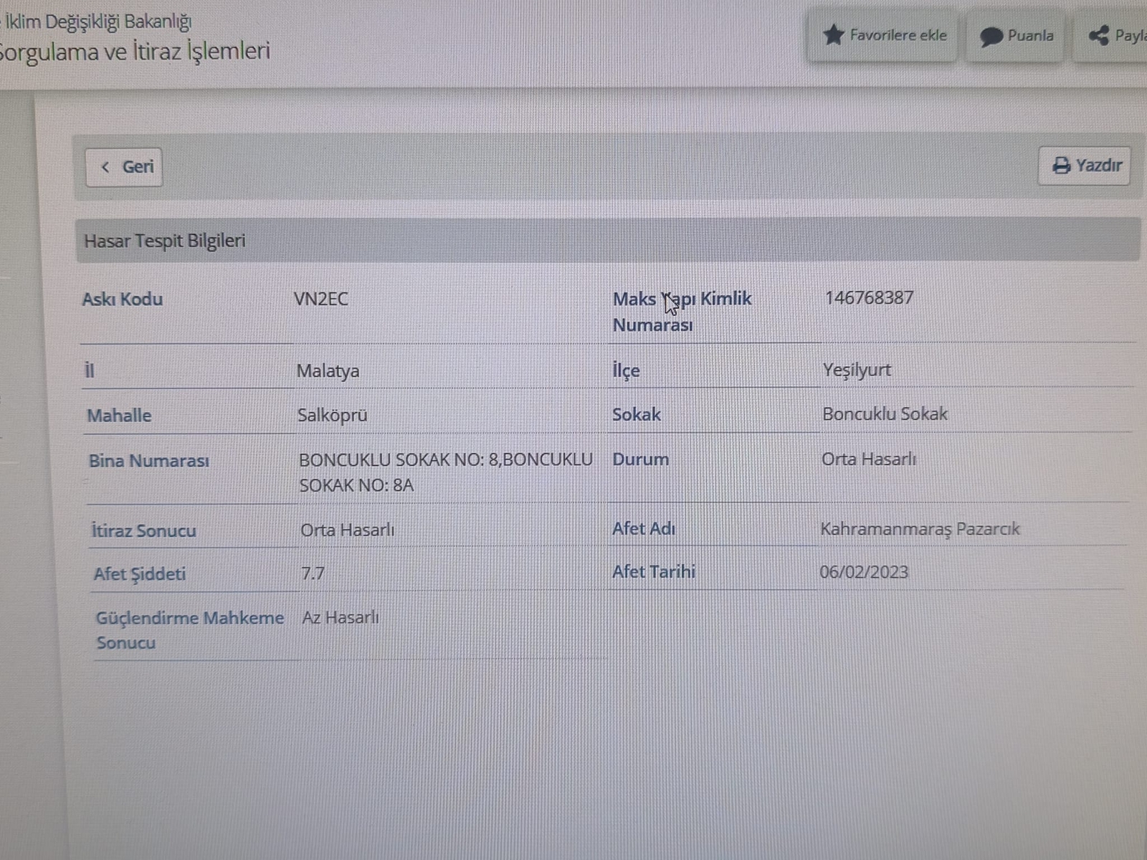Click the Afet Tarihi label
This screenshot has width=1147, height=860.
pyautogui.click(x=654, y=572)
